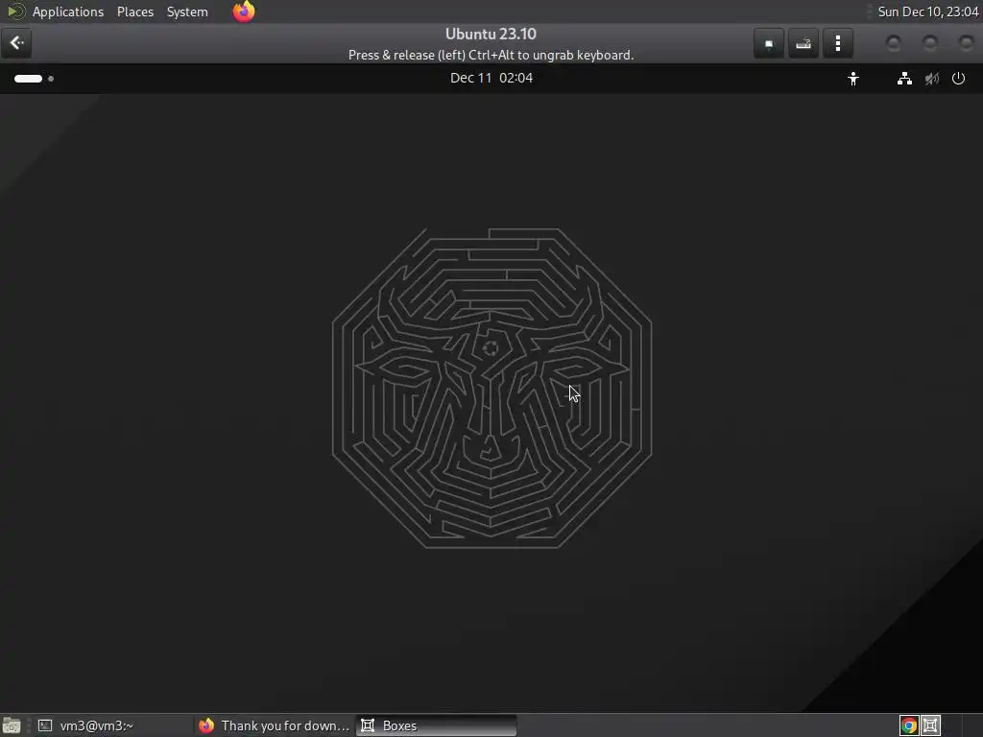Switch to Firefox 'Thank you for down...' window

click(274, 725)
